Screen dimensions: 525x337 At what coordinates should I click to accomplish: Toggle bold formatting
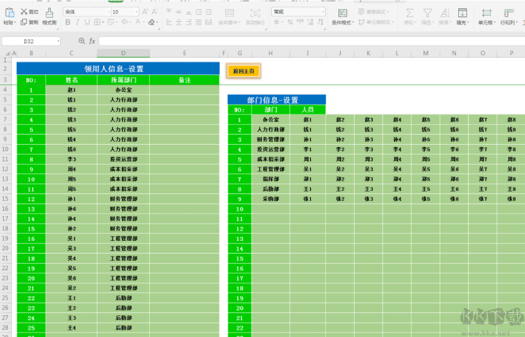[x=67, y=22]
